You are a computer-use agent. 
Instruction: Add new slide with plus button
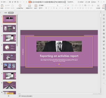pos(8,96)
